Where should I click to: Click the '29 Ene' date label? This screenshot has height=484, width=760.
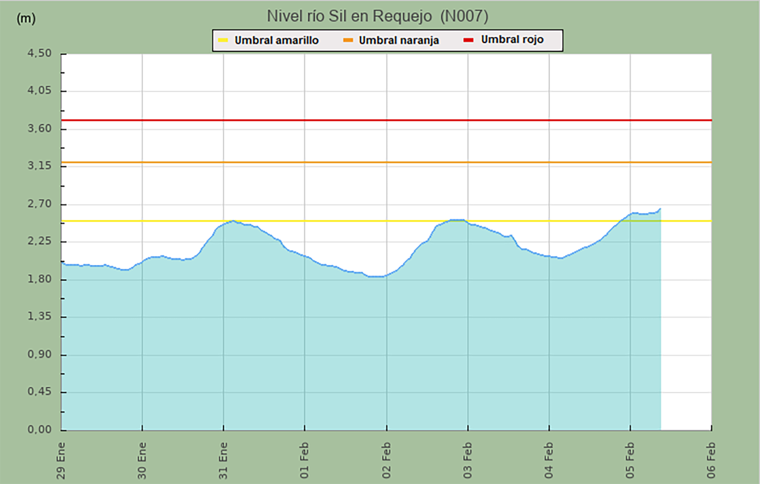coord(61,460)
